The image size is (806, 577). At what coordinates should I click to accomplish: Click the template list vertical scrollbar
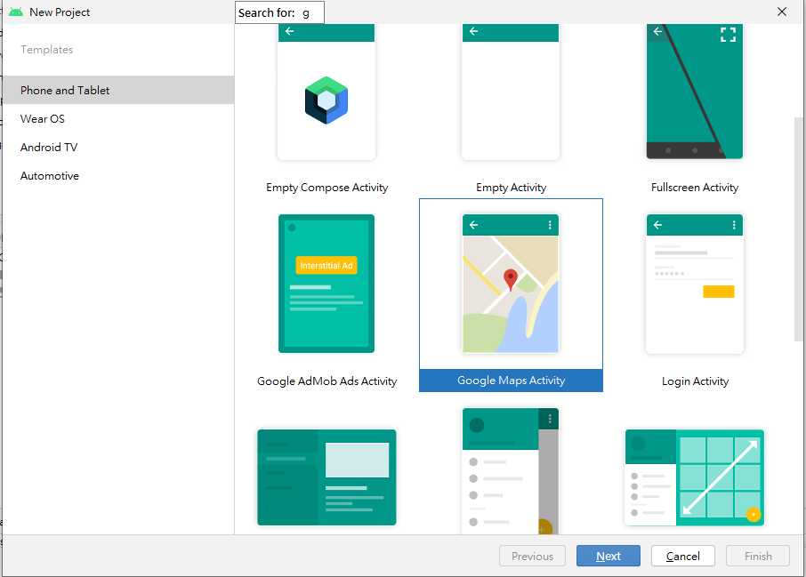(798, 229)
